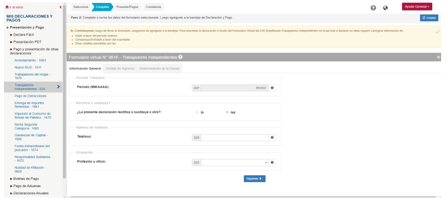
Task: Click the help question mark icon in header
Action: 373,8
